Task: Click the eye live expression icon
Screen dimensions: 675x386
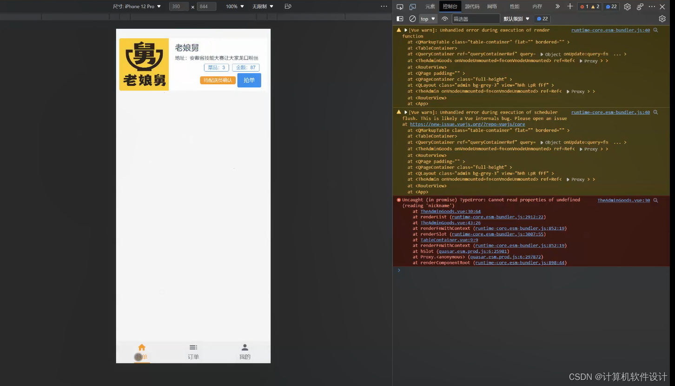Action: point(445,19)
